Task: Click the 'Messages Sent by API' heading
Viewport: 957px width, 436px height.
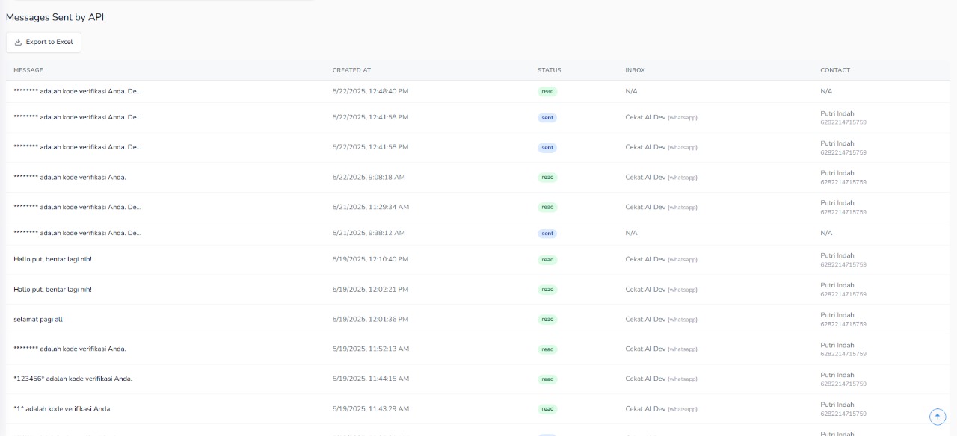Action: pyautogui.click(x=55, y=17)
